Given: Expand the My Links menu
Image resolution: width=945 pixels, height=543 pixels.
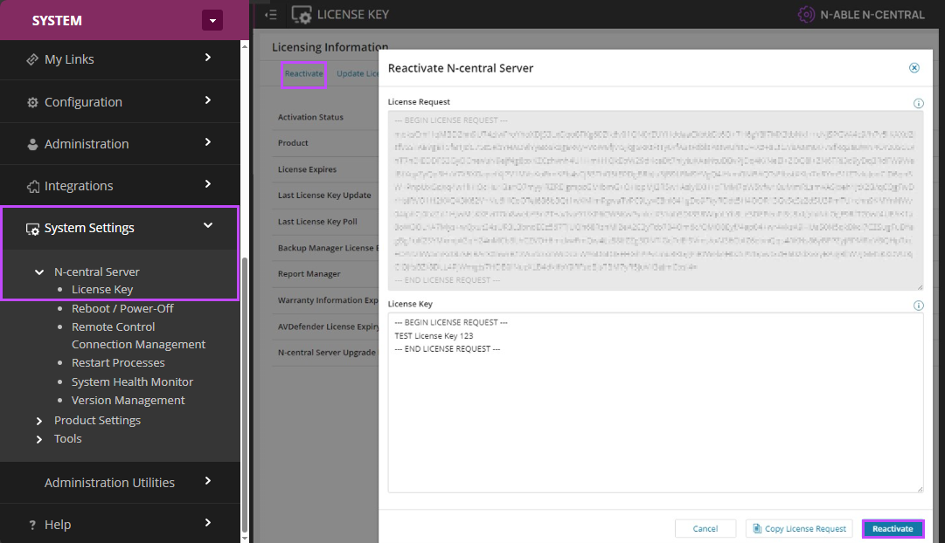Looking at the screenshot, I should pos(208,58).
